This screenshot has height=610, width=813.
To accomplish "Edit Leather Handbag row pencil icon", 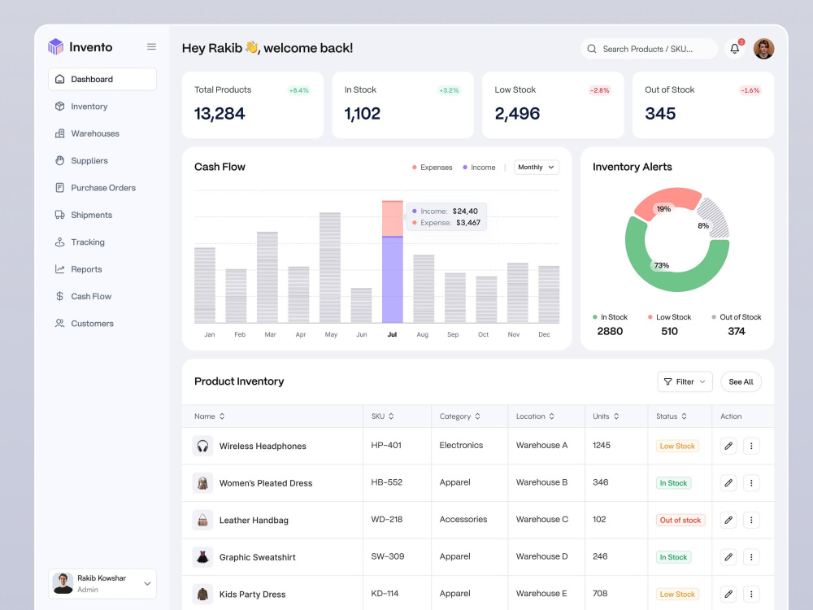I will point(728,521).
